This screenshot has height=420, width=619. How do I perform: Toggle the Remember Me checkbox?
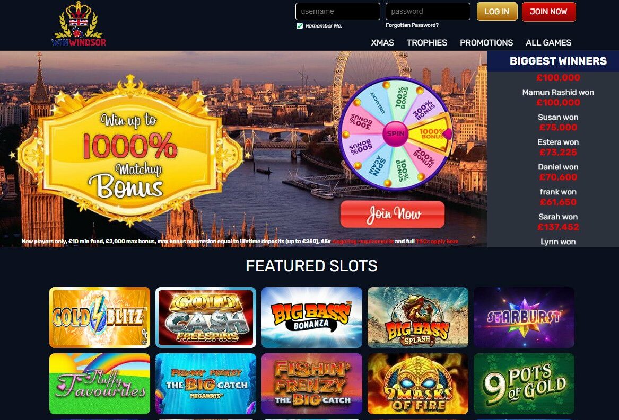(300, 25)
